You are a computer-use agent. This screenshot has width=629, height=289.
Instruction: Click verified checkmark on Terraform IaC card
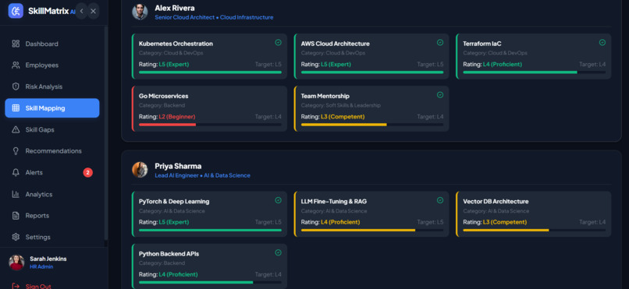tap(602, 42)
